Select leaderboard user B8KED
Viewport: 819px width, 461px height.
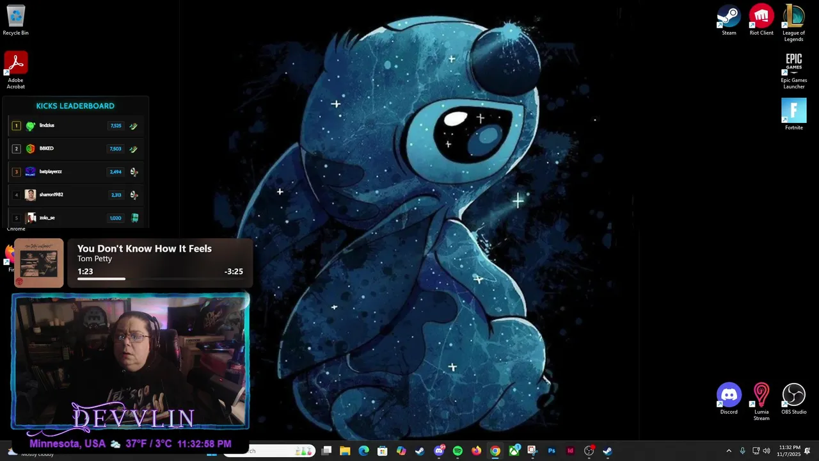[x=46, y=149]
